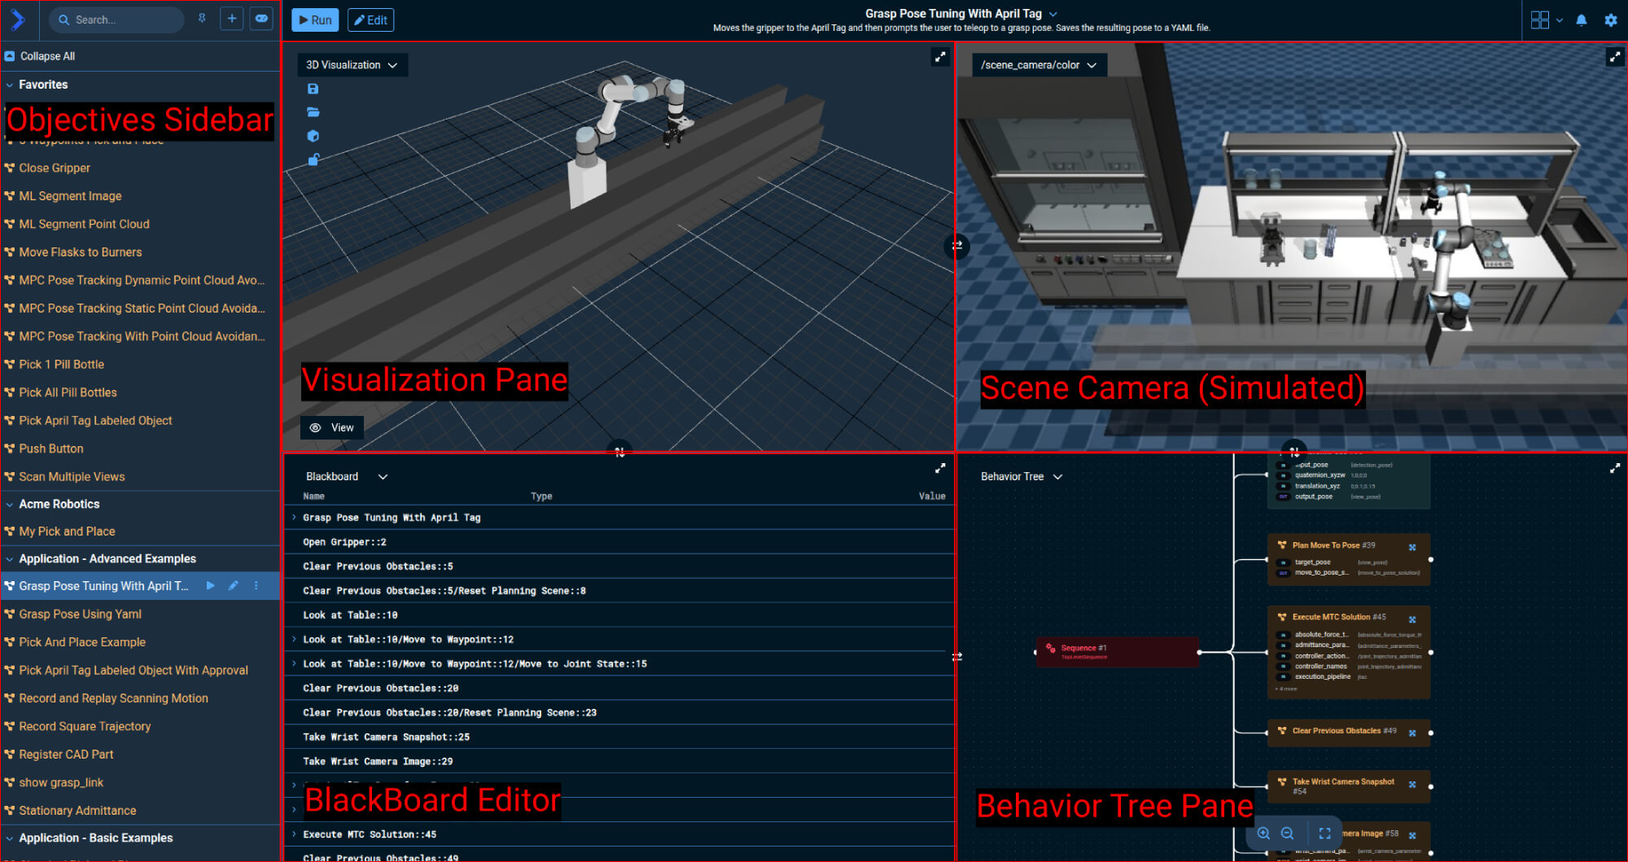Screen dimensions: 1628x862
Task: Open the 3D Visualization view dropdown
Action: [x=352, y=64]
